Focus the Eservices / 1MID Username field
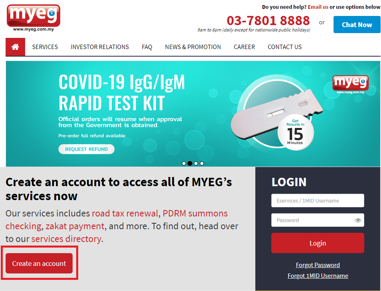381x291 pixels. (x=318, y=201)
